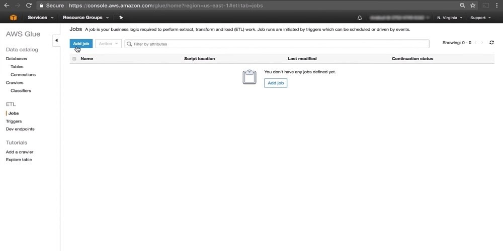The image size is (503, 251).
Task: Click Add job in empty state
Action: [276, 83]
